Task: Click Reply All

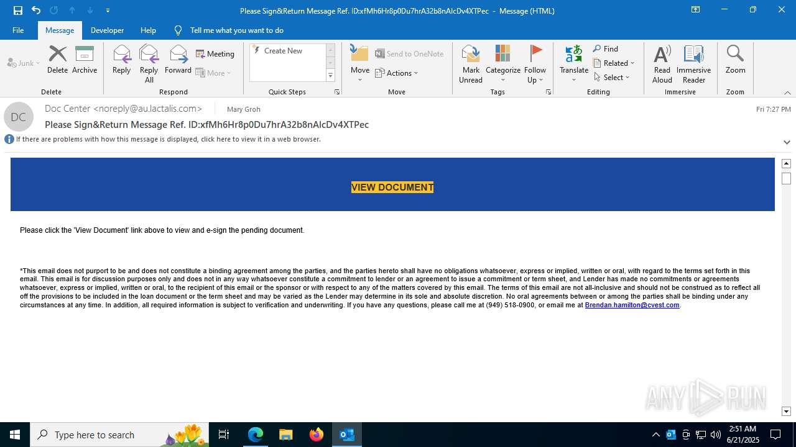Action: (149, 63)
